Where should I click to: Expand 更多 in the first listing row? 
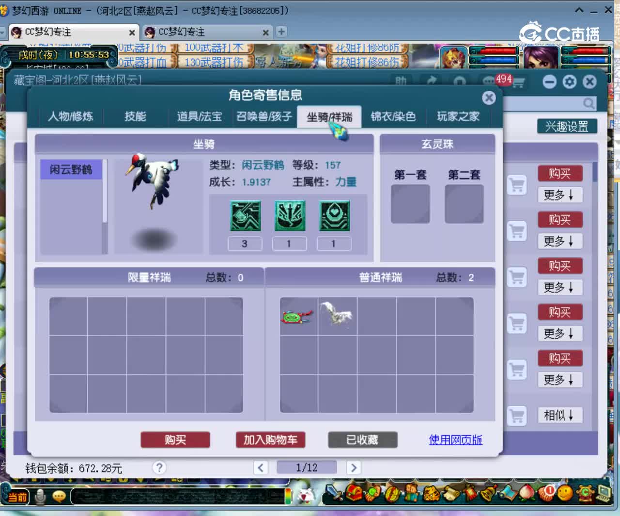pyautogui.click(x=559, y=195)
